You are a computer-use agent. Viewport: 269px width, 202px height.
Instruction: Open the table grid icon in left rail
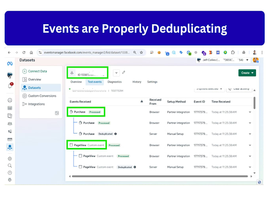pyautogui.click(x=10, y=108)
